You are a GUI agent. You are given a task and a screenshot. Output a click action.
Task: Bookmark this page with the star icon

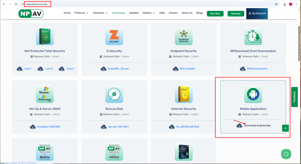pos(276,4)
